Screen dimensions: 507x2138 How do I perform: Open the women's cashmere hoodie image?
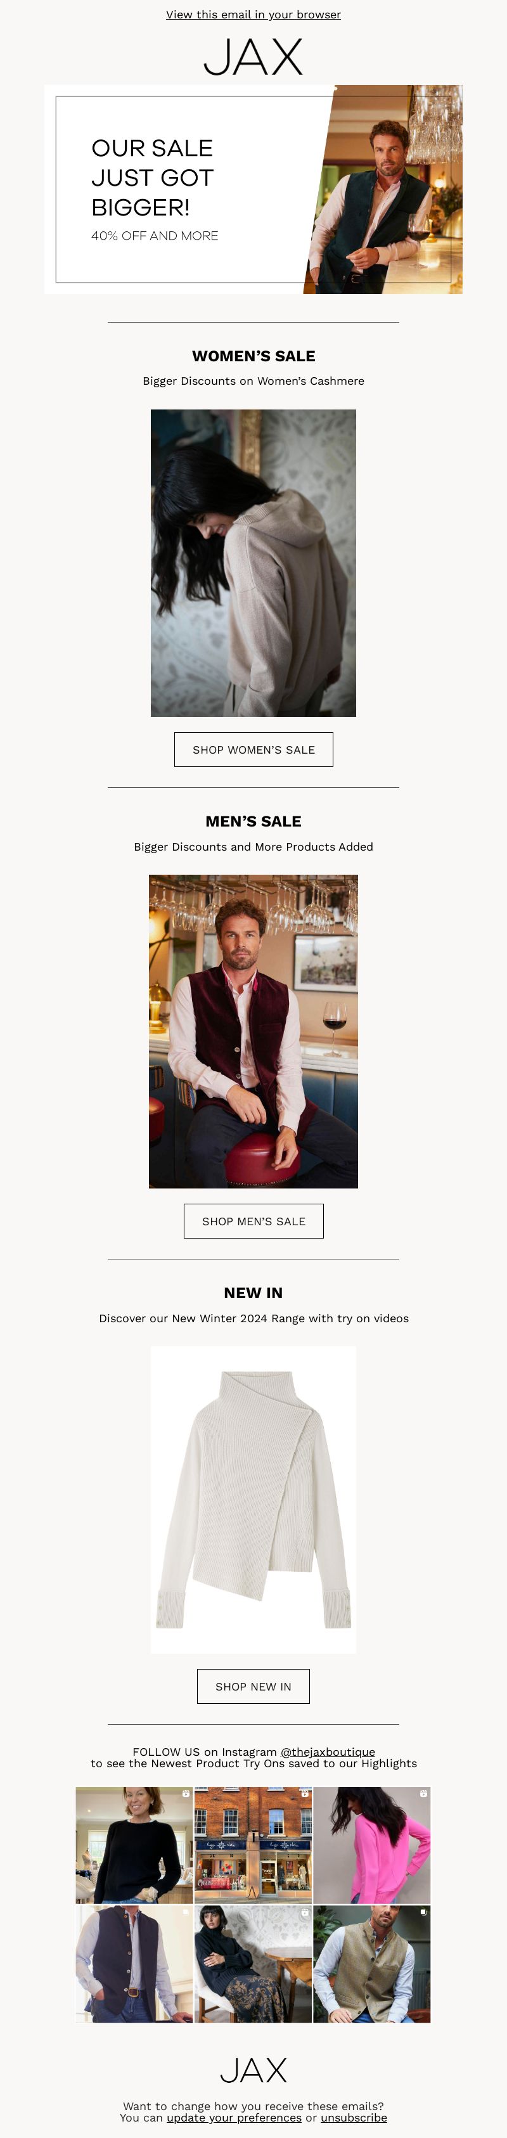[x=253, y=563]
